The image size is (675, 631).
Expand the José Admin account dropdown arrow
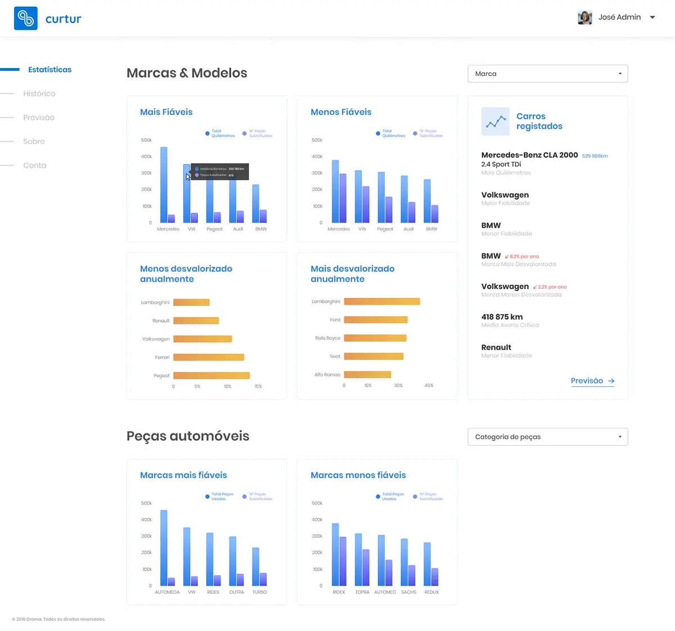(x=652, y=17)
